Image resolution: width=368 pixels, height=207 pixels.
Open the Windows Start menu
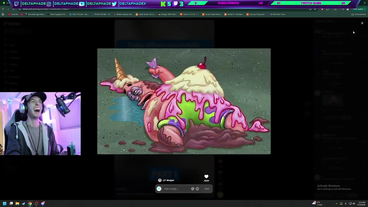point(5,204)
